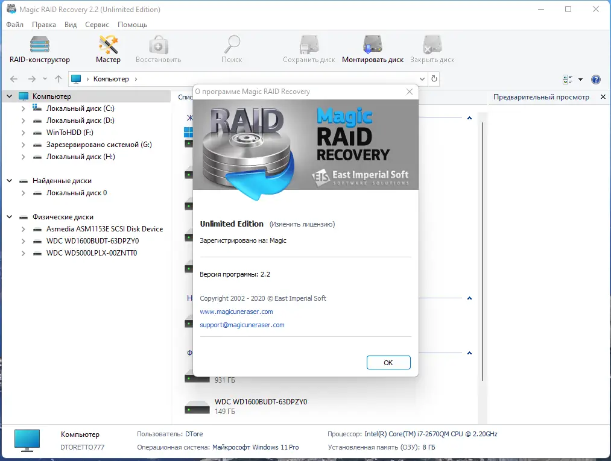Open the Помощь menu
The height and width of the screenshot is (461, 611).
coord(132,25)
